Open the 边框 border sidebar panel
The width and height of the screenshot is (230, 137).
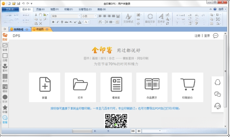(5, 58)
